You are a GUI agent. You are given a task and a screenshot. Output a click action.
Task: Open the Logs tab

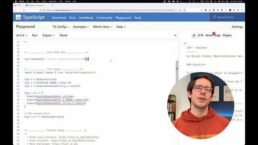coord(218,35)
